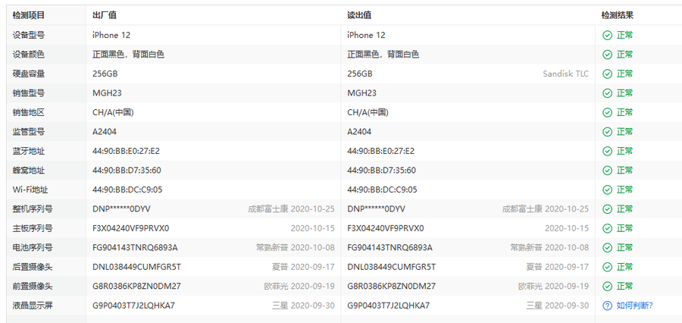Image resolution: width=682 pixels, height=323 pixels.
Task: Click the 前置摄像头 row label
Action: [x=33, y=286]
